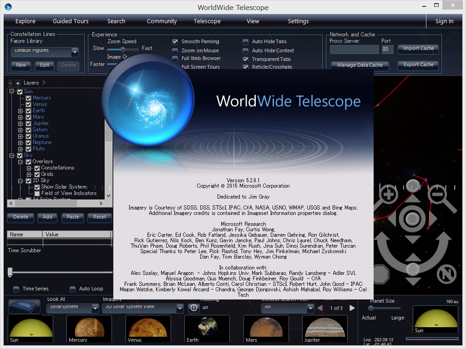Open the Telescope menu
This screenshot has width=466, height=349.
click(207, 21)
